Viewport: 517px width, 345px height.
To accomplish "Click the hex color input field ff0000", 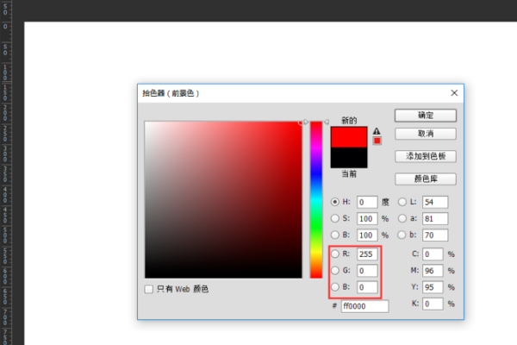I will 364,306.
